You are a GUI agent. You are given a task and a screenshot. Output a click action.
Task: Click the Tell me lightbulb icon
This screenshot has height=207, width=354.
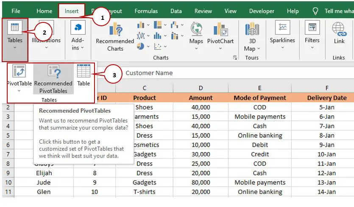coord(315,11)
